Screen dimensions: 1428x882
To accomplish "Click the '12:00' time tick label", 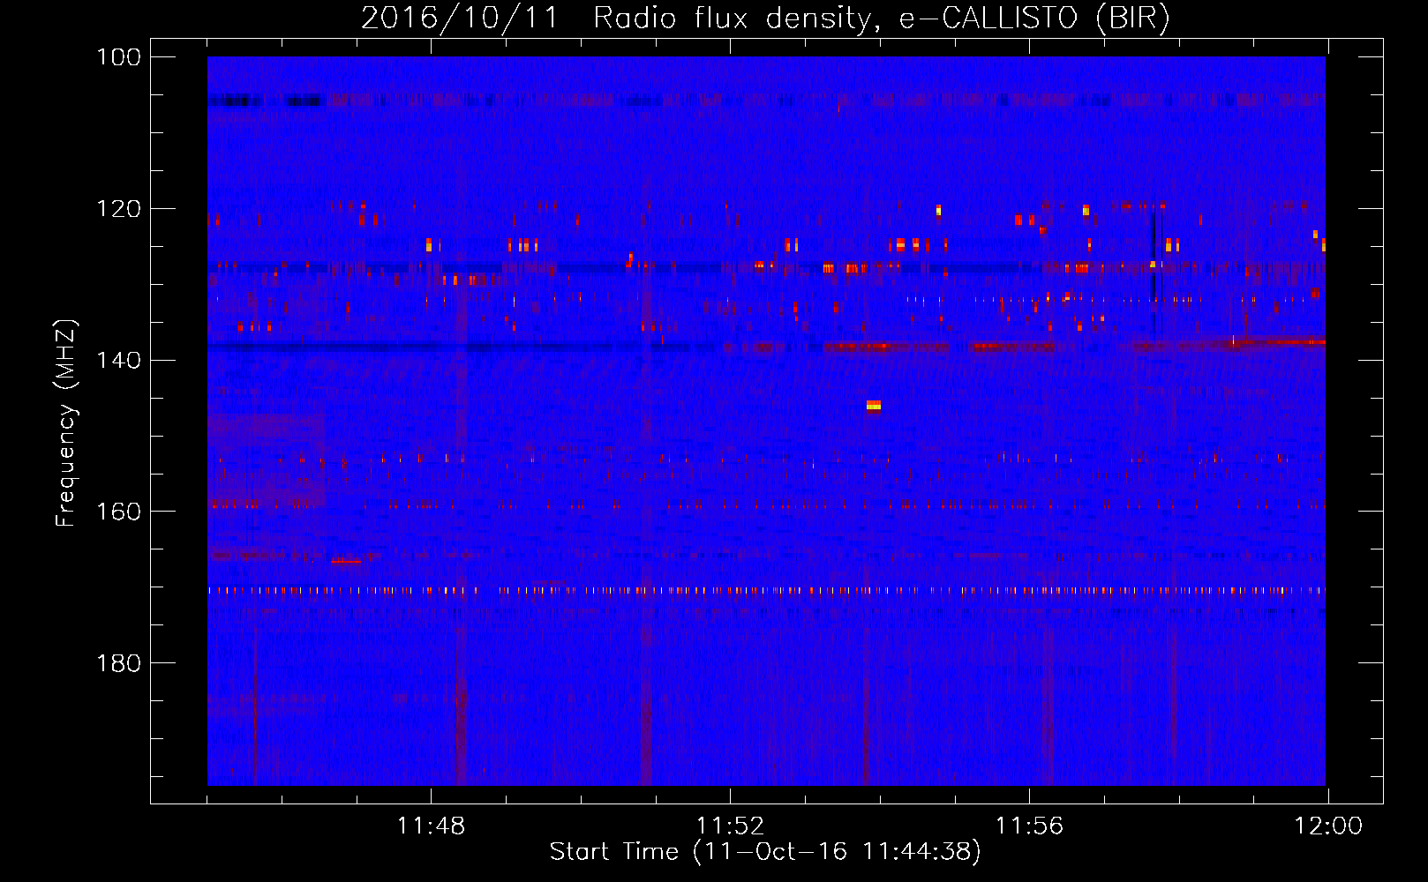I will [x=1328, y=826].
